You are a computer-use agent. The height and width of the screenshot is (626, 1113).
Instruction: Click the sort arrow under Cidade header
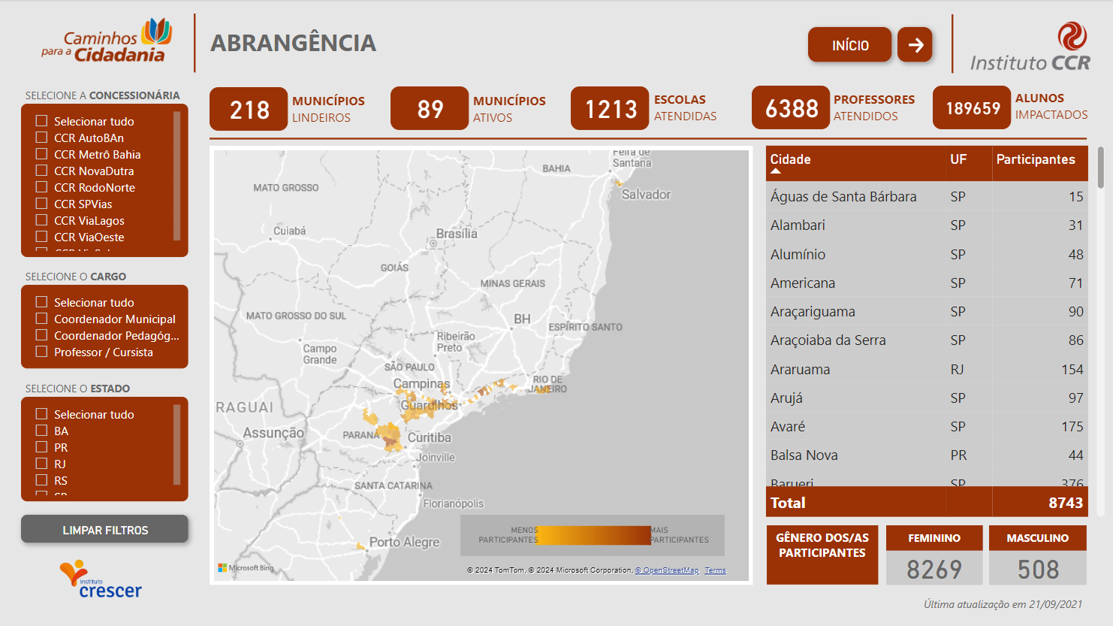[x=776, y=171]
